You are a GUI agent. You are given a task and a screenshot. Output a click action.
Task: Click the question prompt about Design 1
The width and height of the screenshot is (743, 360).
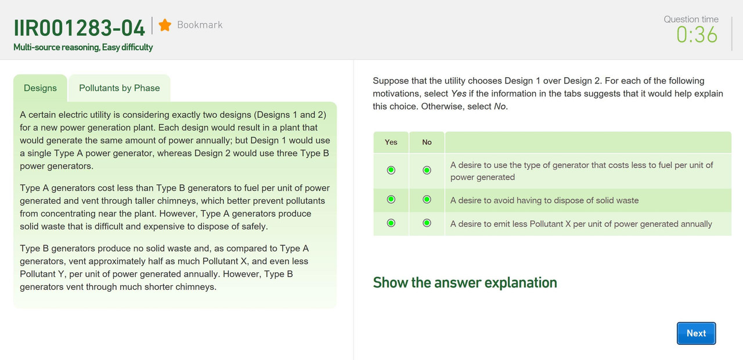(548, 93)
